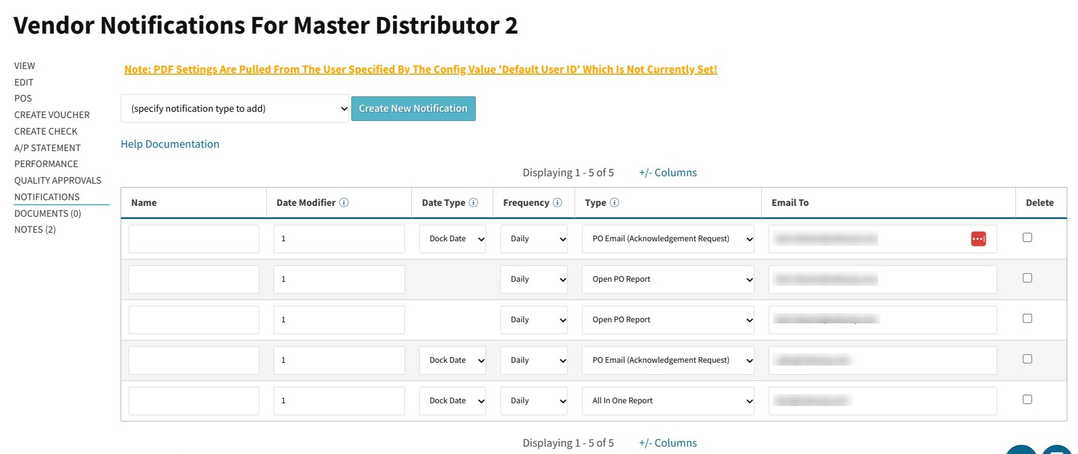Viewport: 1078px width, 454px height.
Task: Click the Email To field in the second row
Action: coord(883,279)
